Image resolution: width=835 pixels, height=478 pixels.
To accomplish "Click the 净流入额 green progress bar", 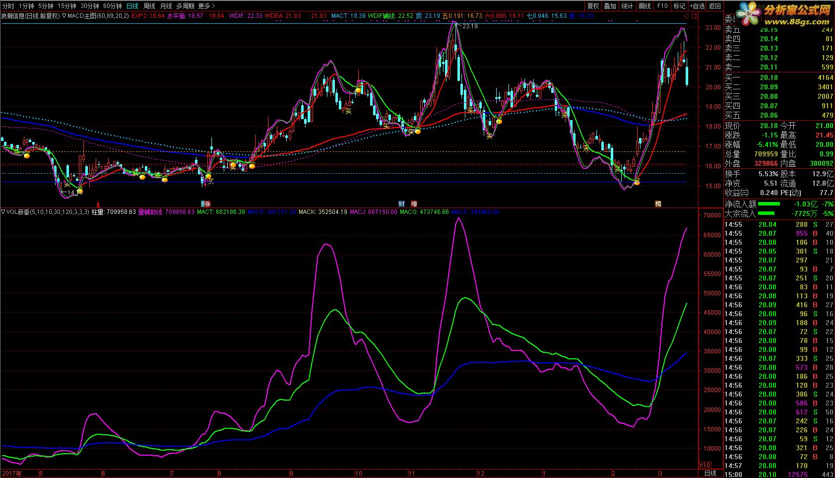I will 769,204.
